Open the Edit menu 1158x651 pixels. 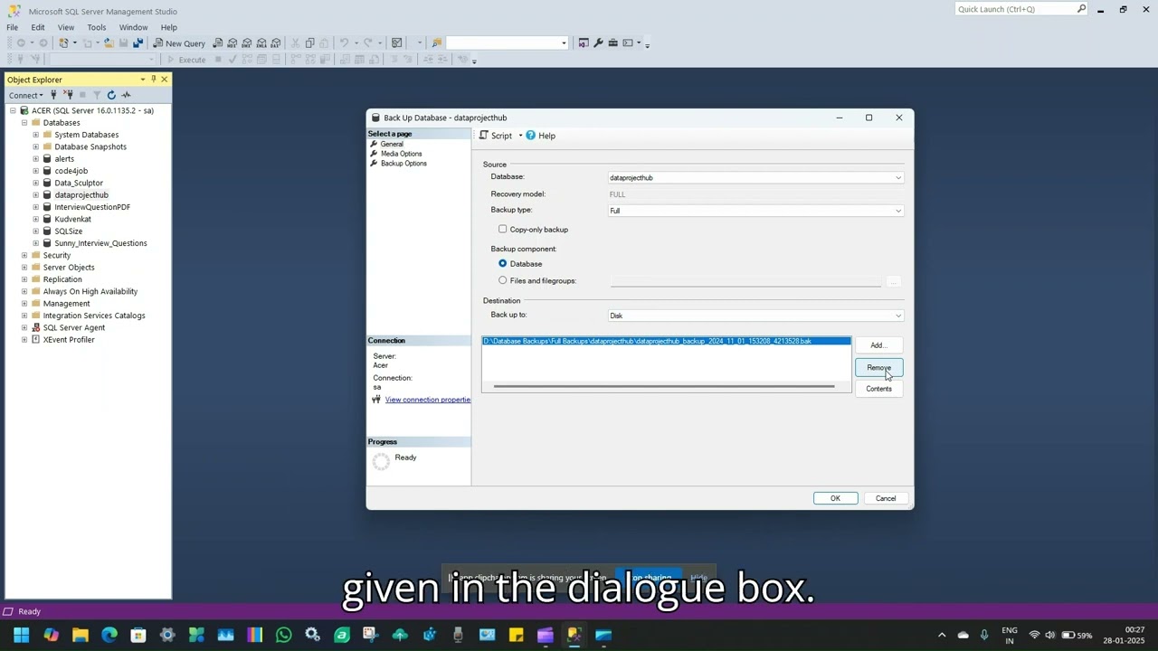tap(38, 27)
